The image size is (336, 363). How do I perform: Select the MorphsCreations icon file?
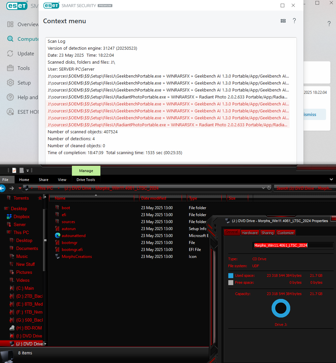tap(58, 256)
